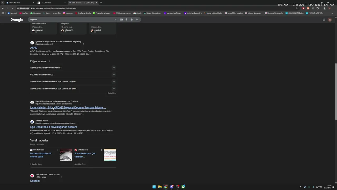
Task: Open more options for Anadolu Ajansı result
Action: coord(78,123)
